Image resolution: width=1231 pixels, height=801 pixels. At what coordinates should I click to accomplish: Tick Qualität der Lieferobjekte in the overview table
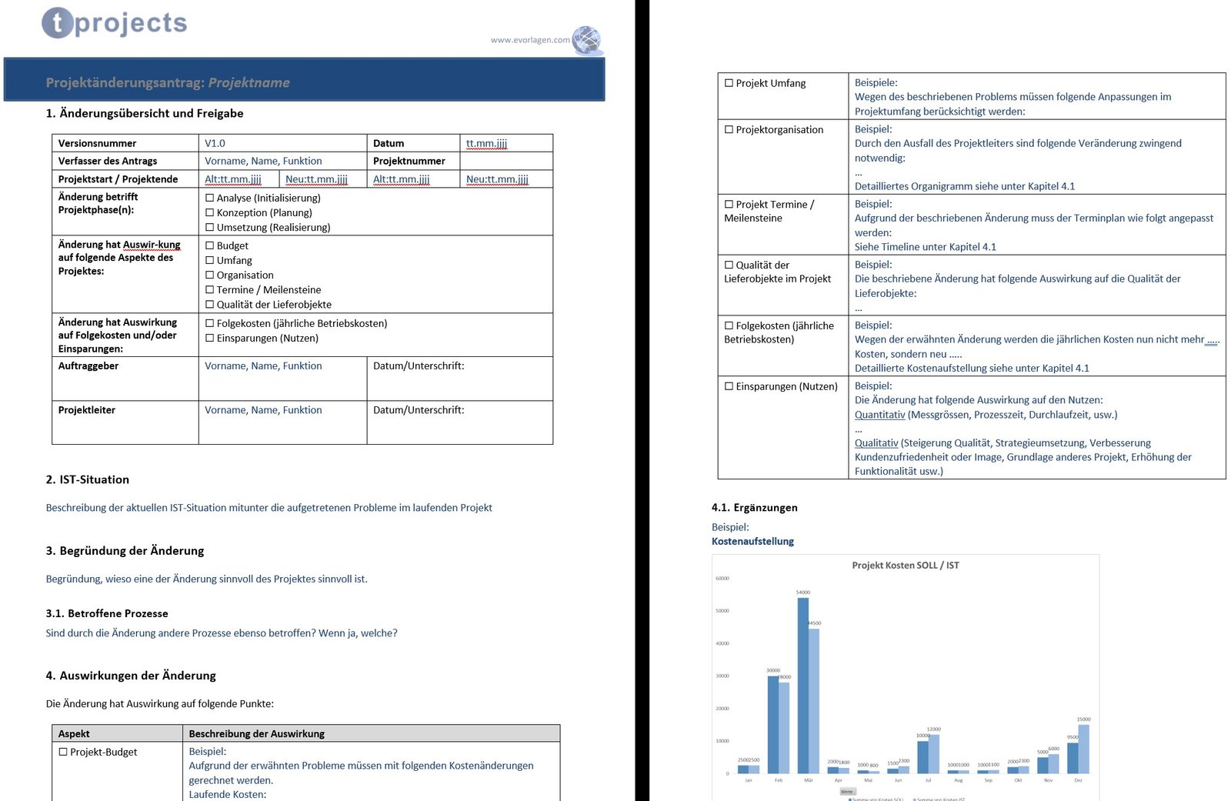pyautogui.click(x=209, y=304)
